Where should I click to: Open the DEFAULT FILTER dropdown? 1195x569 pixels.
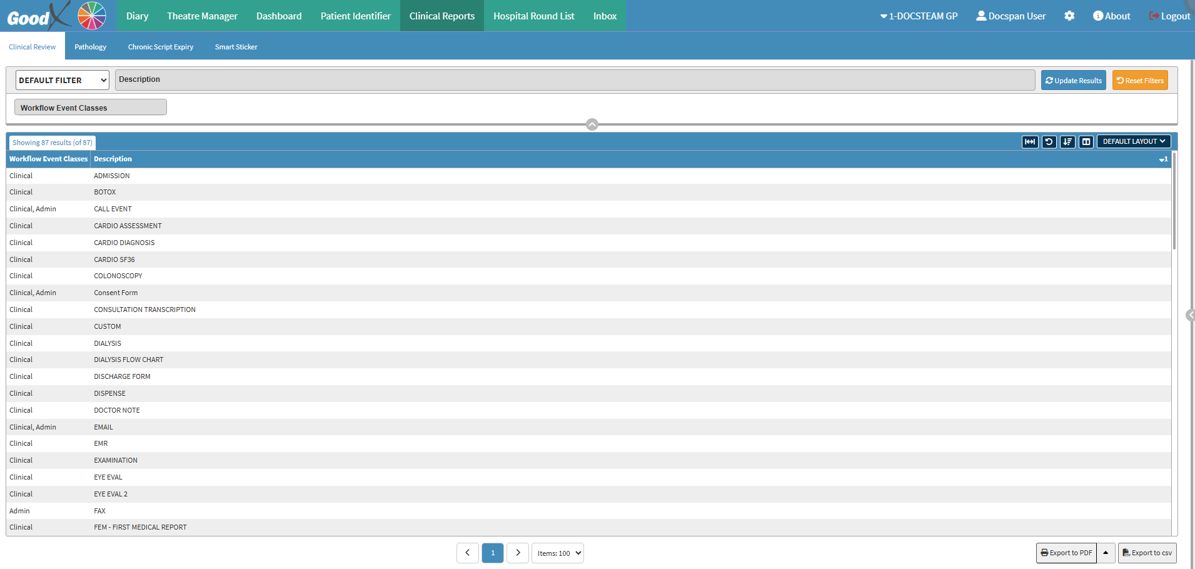(x=62, y=80)
